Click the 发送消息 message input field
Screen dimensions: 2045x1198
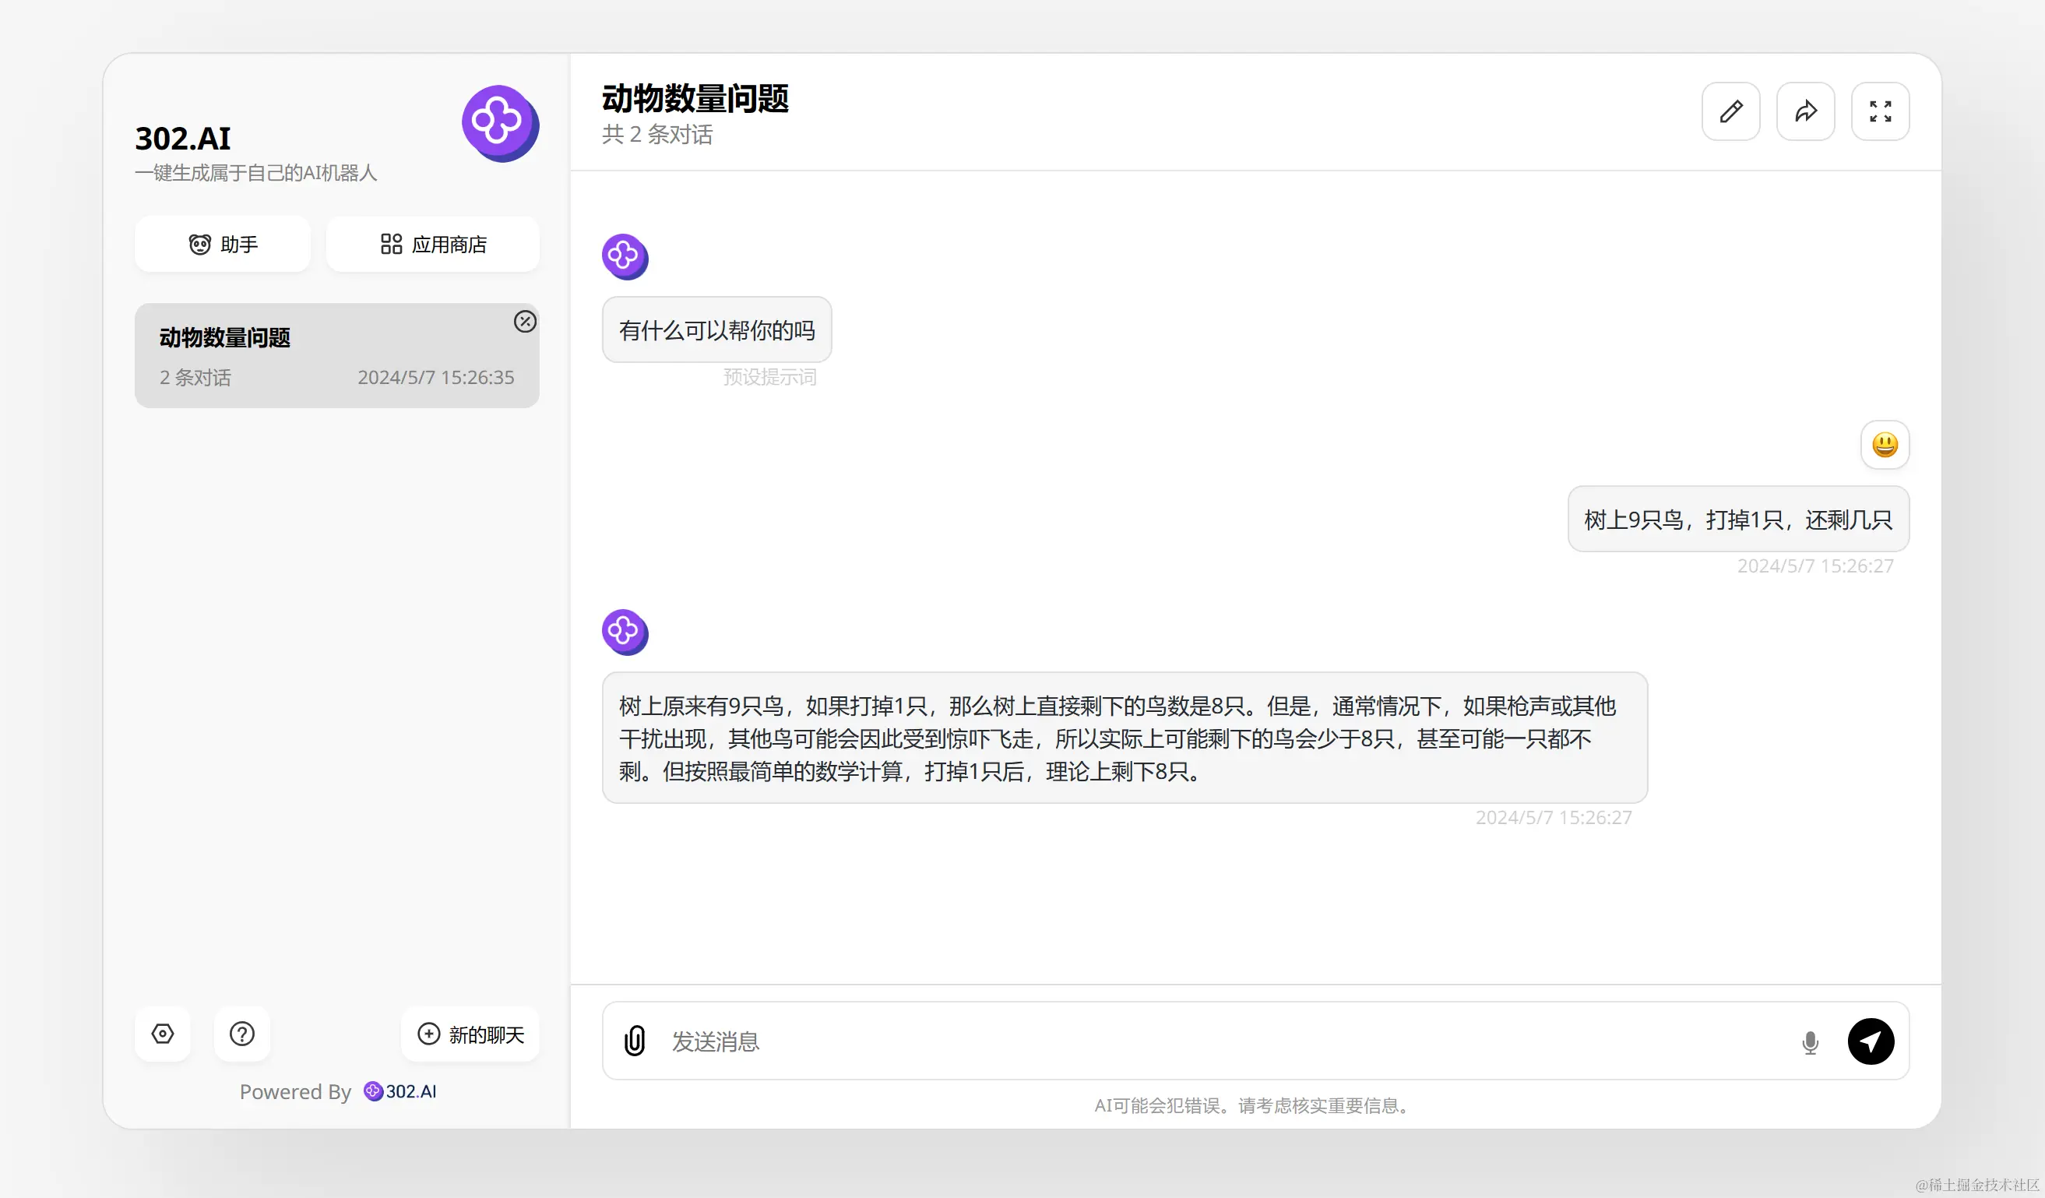(x=1217, y=1041)
